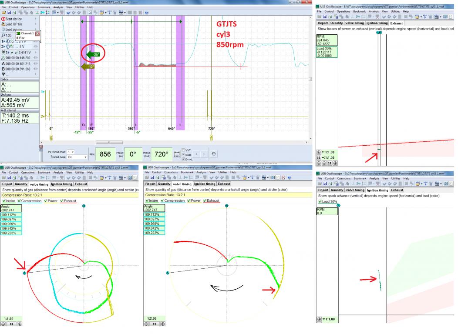Viewport: 458px width, 334px height.
Task: Click the green -25° arrow marker
Action: coord(93,54)
